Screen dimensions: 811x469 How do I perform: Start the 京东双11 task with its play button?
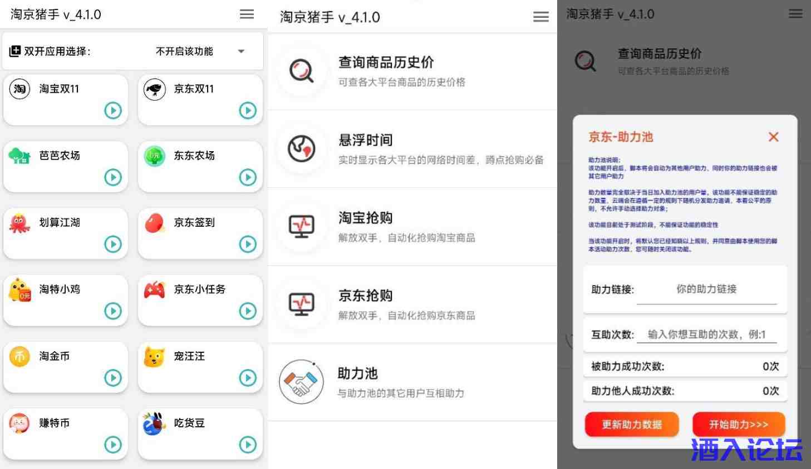point(248,111)
